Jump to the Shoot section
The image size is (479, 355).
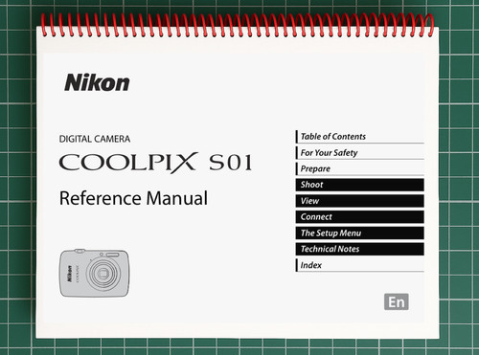(x=360, y=185)
